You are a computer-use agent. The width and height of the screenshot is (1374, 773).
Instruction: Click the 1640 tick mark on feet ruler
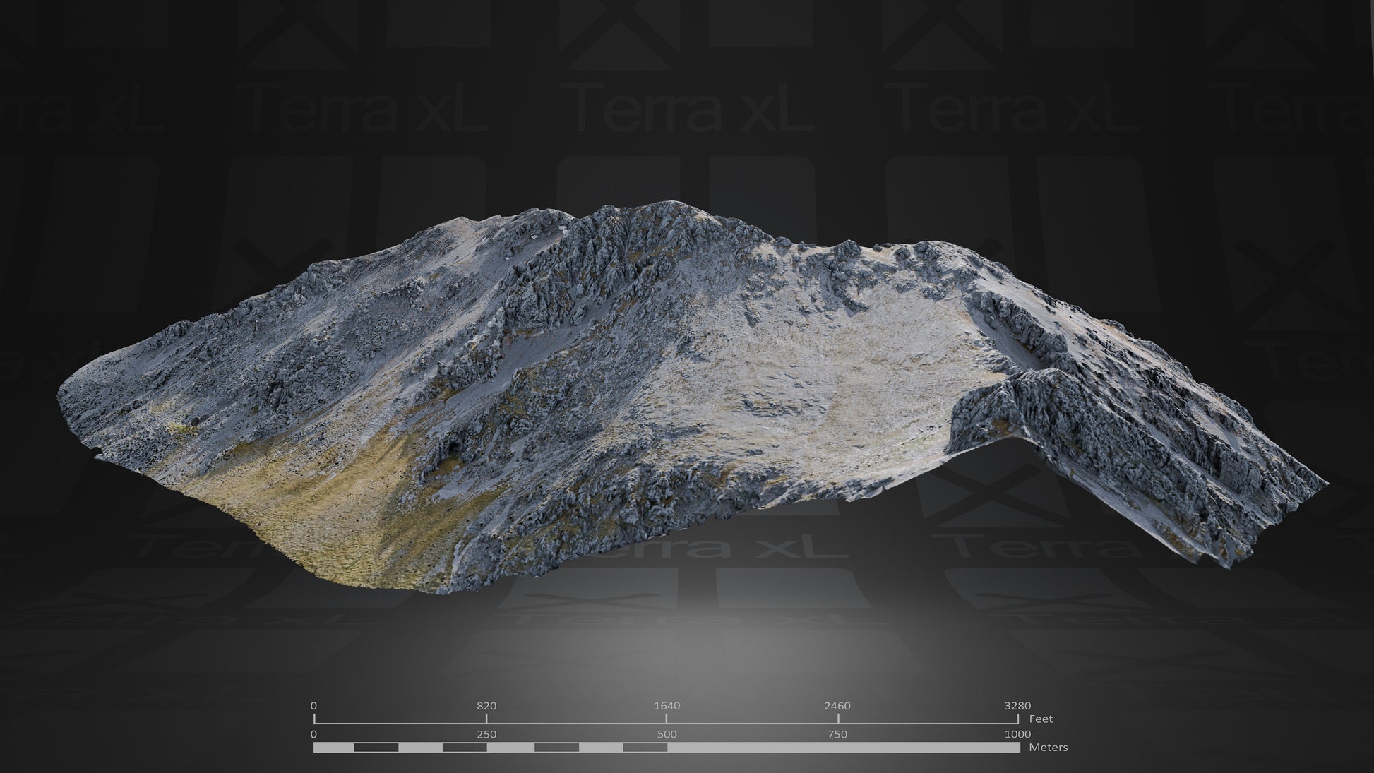pyautogui.click(x=667, y=719)
